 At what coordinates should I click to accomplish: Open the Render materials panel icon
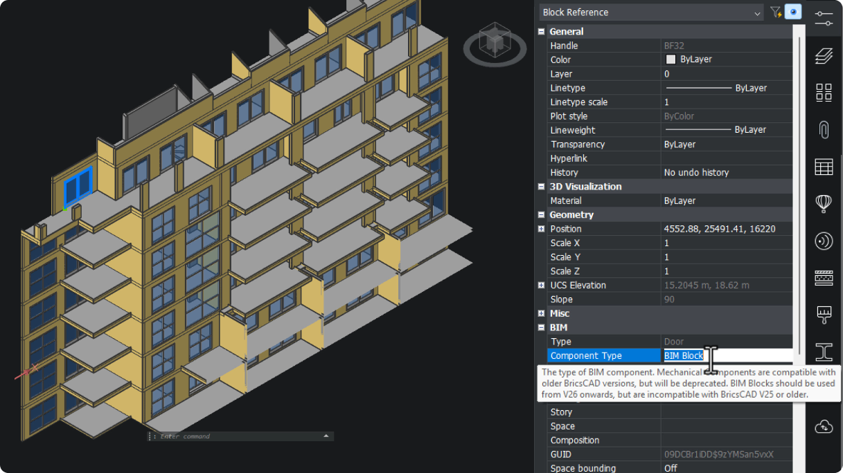pos(823,241)
